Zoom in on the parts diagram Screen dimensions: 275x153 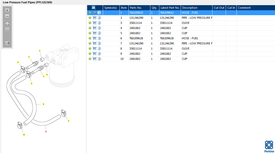(7, 10)
